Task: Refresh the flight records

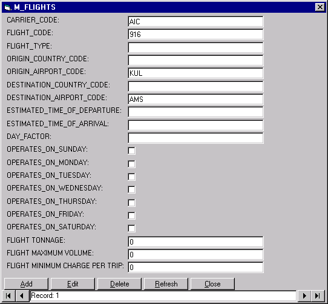Action: (166, 284)
